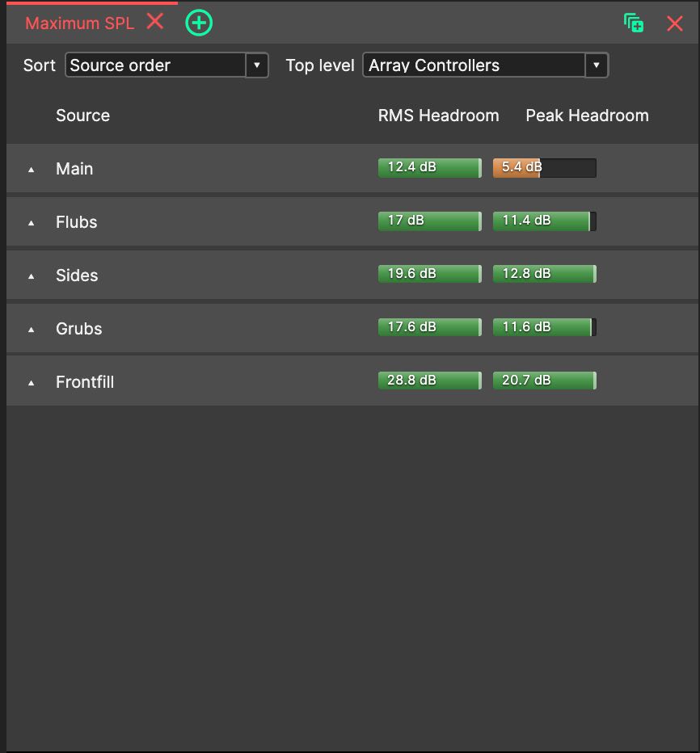This screenshot has height=753, width=700.
Task: Expand the Main source row triangle
Action: pyautogui.click(x=32, y=170)
